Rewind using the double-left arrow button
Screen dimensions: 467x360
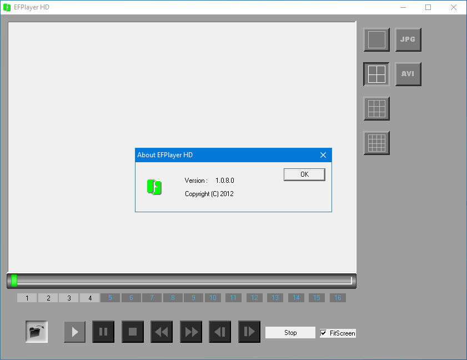tap(162, 332)
